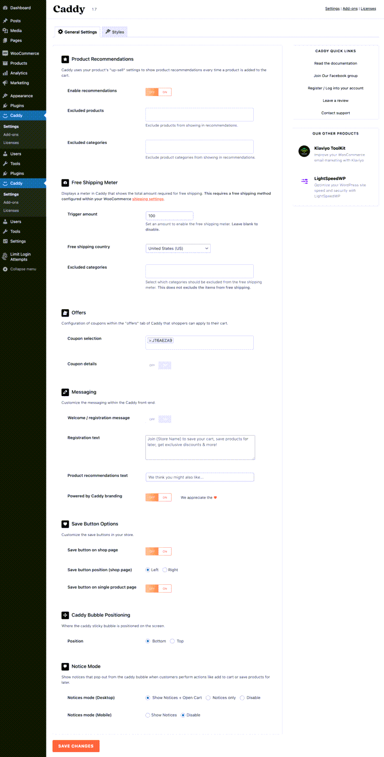Viewport: 384px width, 757px height.
Task: Select Bottom bubble position
Action: pos(148,641)
